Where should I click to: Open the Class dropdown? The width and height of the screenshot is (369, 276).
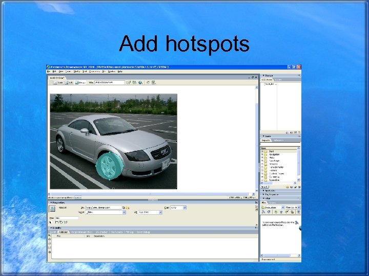tap(184, 208)
